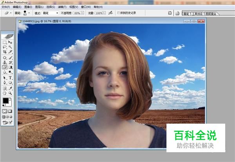Switch to the 图层复合 palette tab

211,14
